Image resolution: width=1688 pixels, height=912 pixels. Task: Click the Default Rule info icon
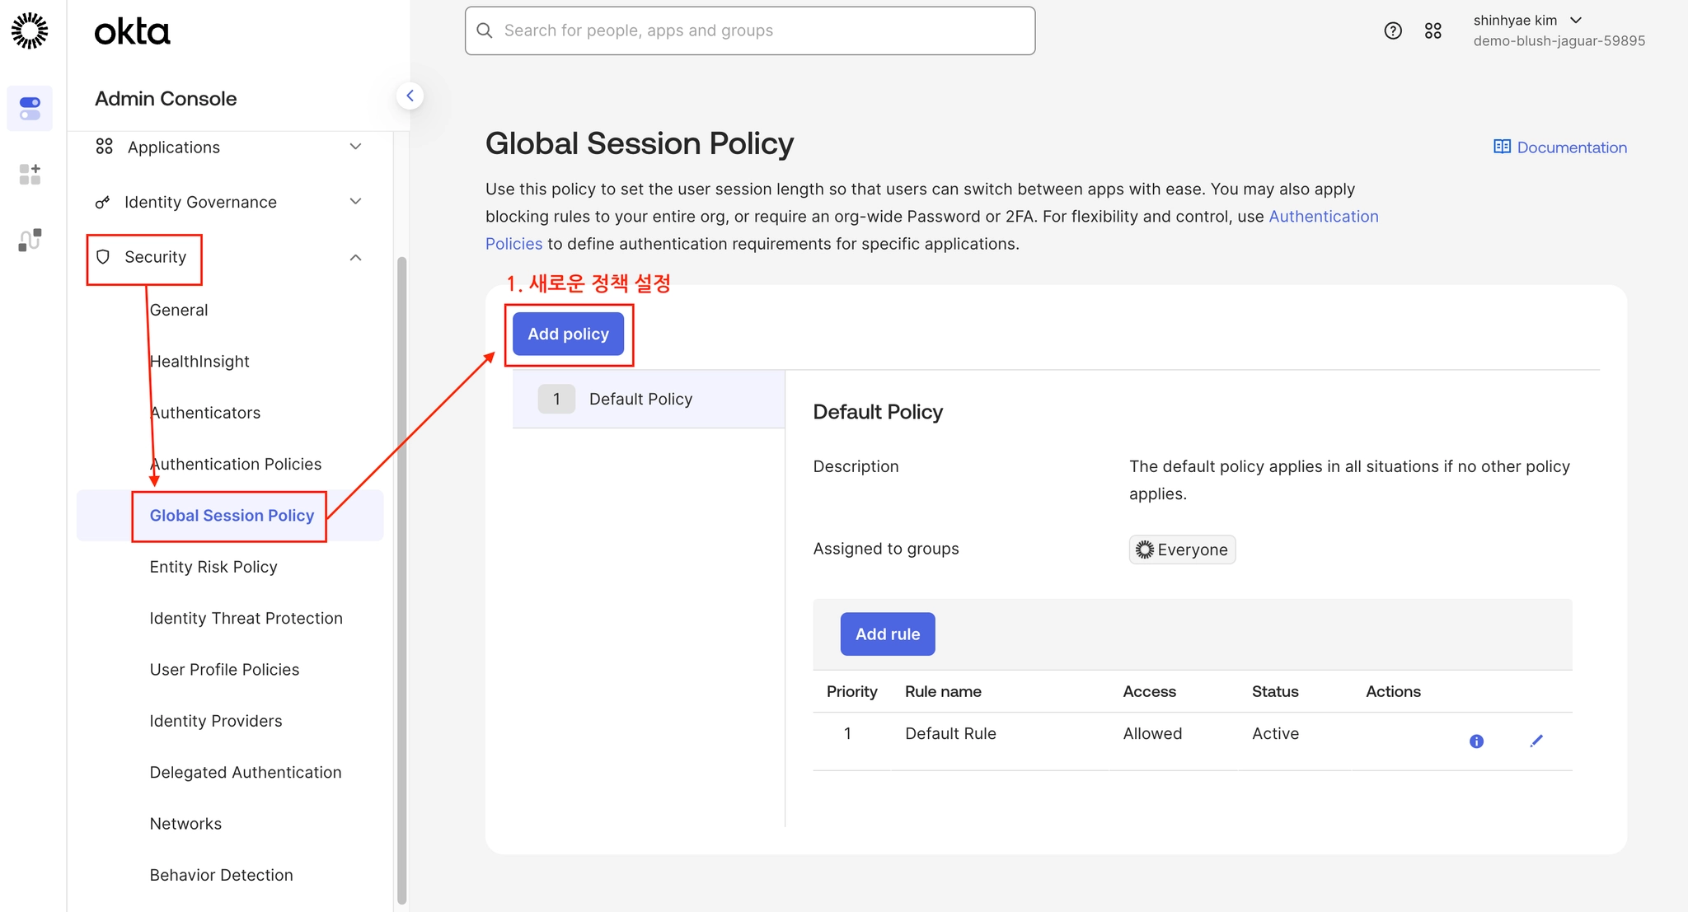[1476, 741]
